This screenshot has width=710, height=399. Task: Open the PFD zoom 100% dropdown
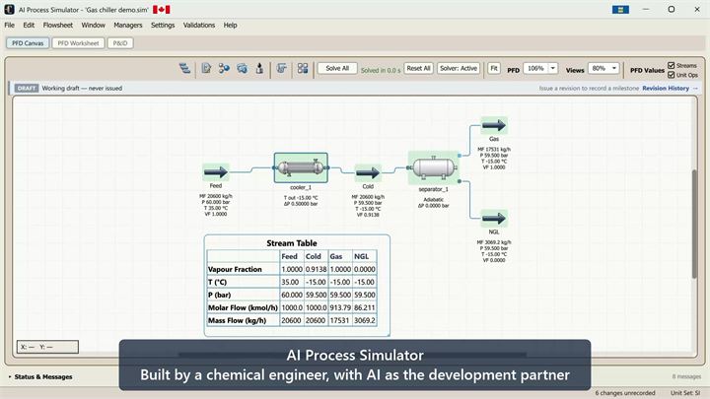[x=553, y=68]
